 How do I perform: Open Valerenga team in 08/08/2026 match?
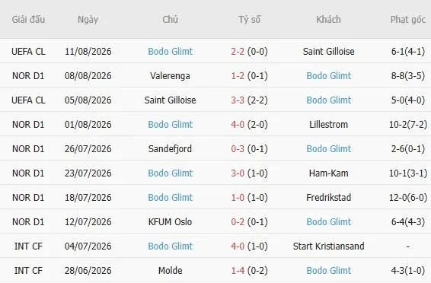(x=170, y=76)
